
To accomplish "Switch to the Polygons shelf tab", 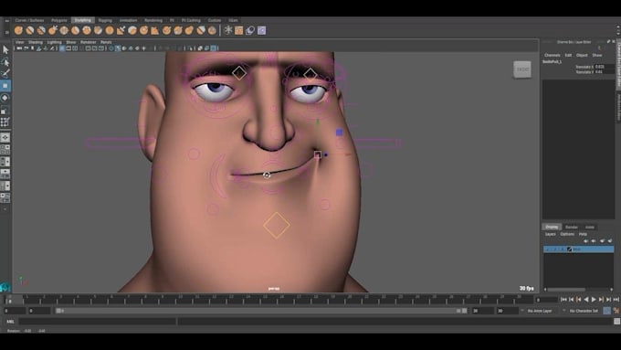I will coord(59,20).
